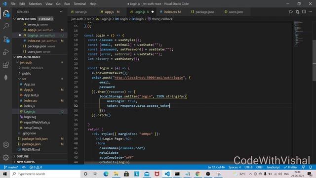The width and height of the screenshot is (316, 178).
Task: Open the Manage gear settings icon
Action: pyautogui.click(x=6, y=157)
